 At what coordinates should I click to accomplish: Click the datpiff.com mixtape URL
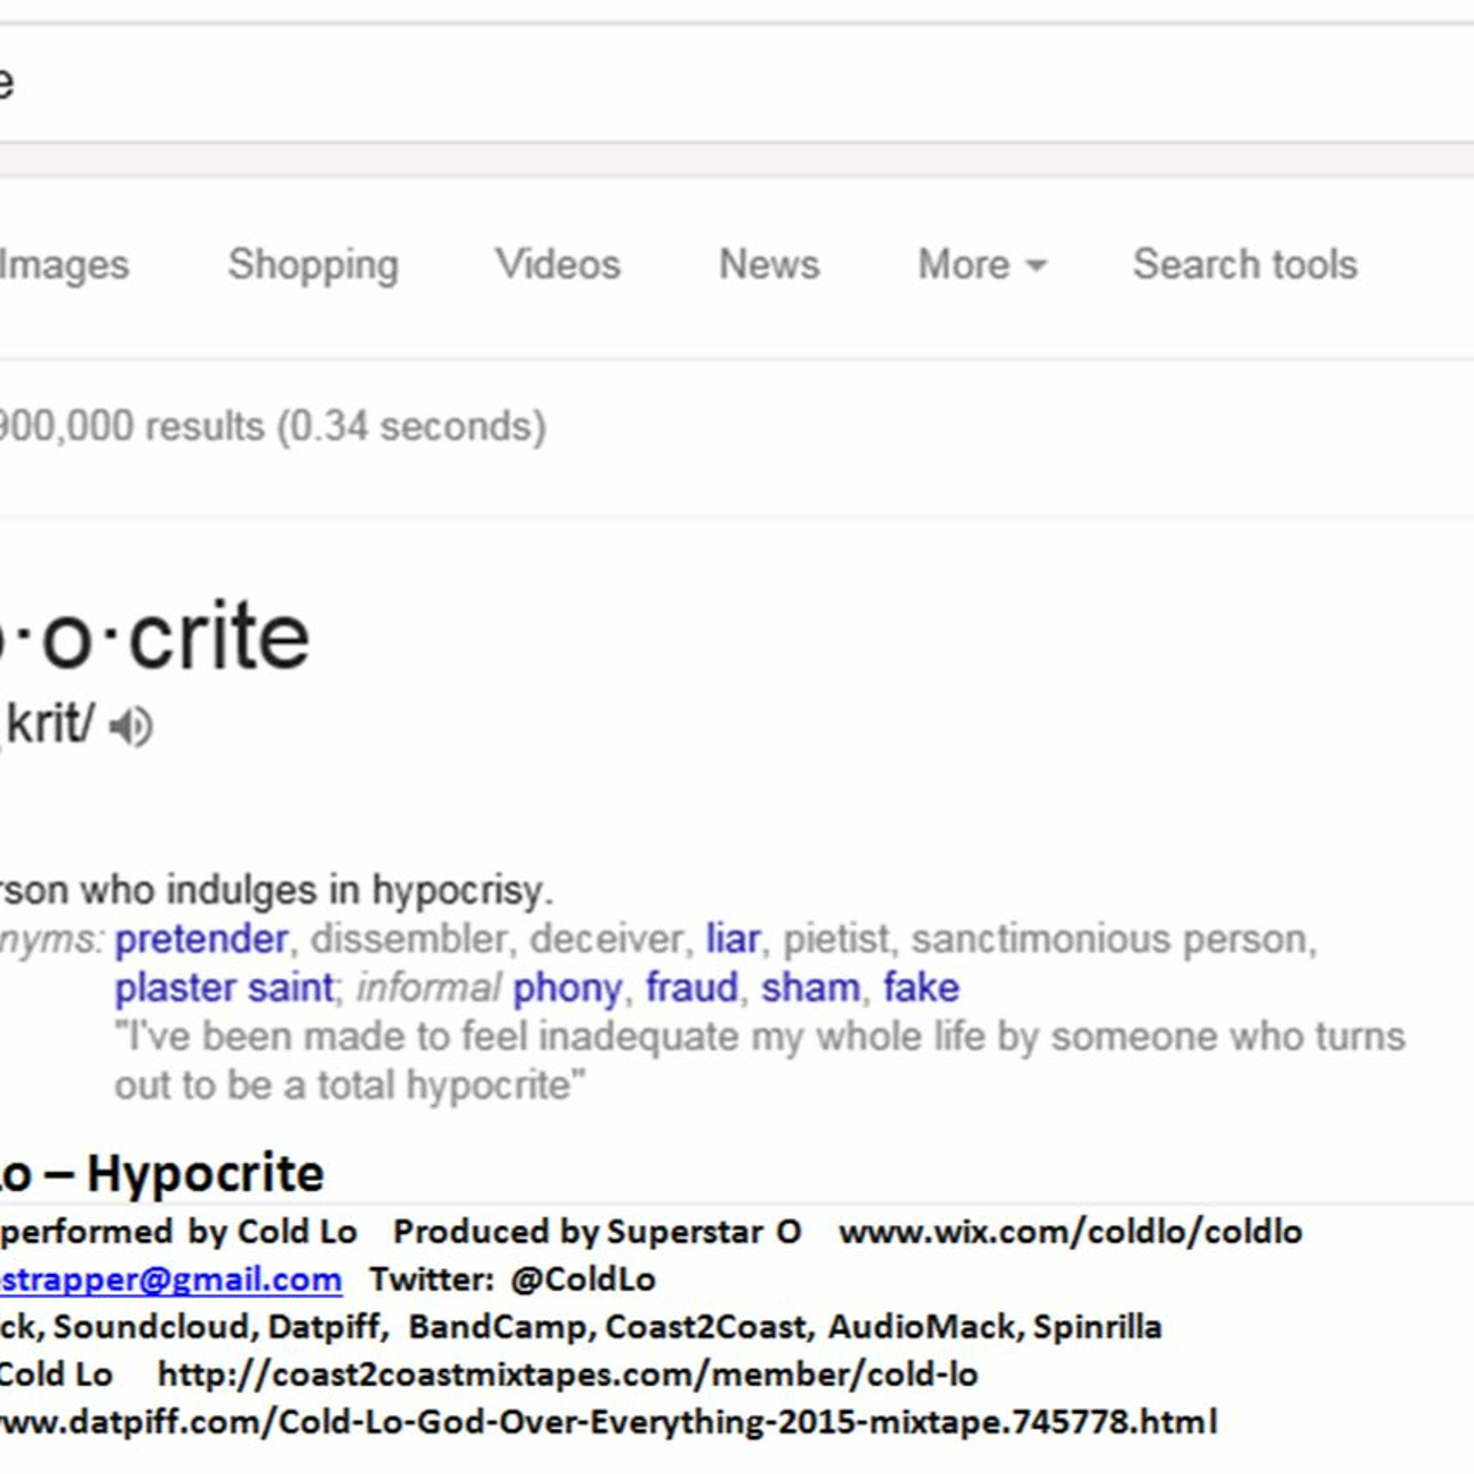[x=608, y=1422]
